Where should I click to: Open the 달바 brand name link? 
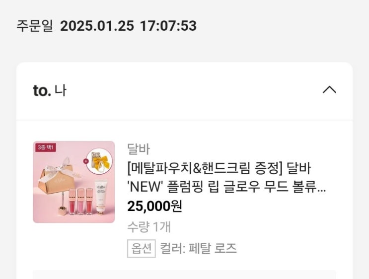(139, 148)
